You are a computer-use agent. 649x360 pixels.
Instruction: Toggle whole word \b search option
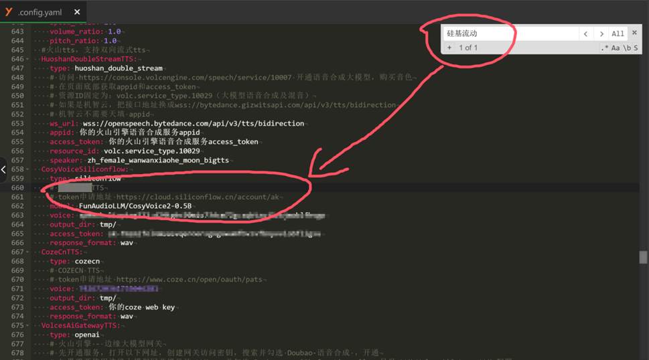[626, 48]
